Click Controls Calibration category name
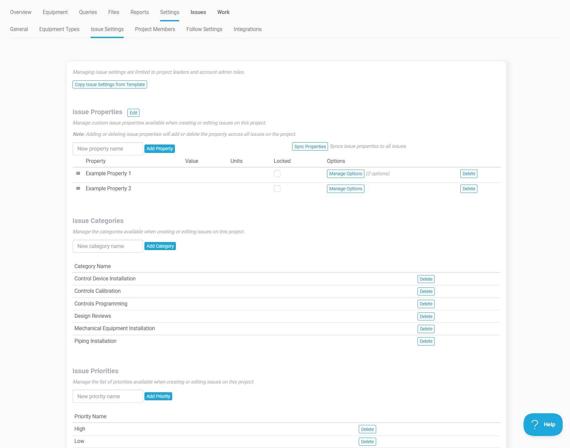This screenshot has height=448, width=570. click(98, 291)
